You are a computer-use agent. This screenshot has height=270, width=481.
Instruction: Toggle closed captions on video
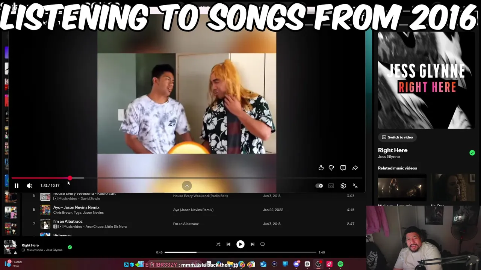click(331, 186)
